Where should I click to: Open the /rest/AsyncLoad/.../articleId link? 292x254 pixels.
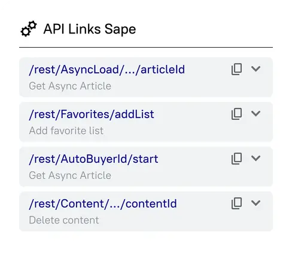pyautogui.click(x=107, y=70)
